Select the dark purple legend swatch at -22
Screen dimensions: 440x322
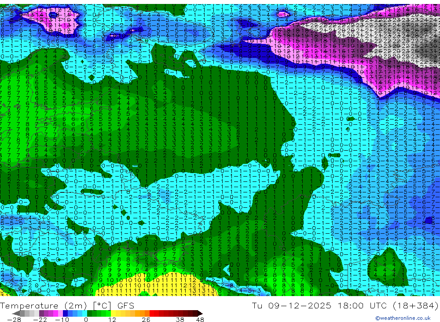41,313
